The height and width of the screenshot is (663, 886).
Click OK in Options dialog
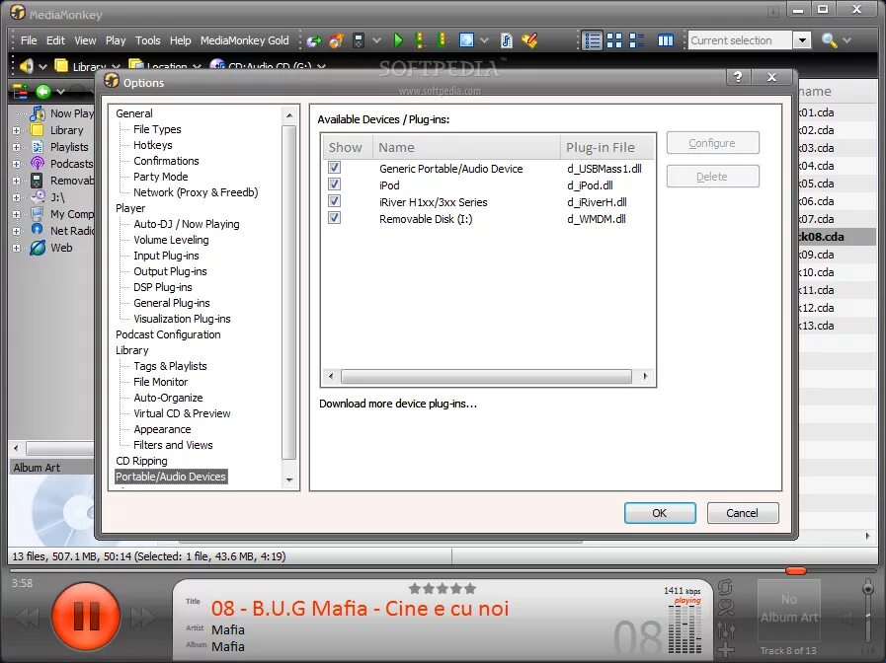[660, 513]
